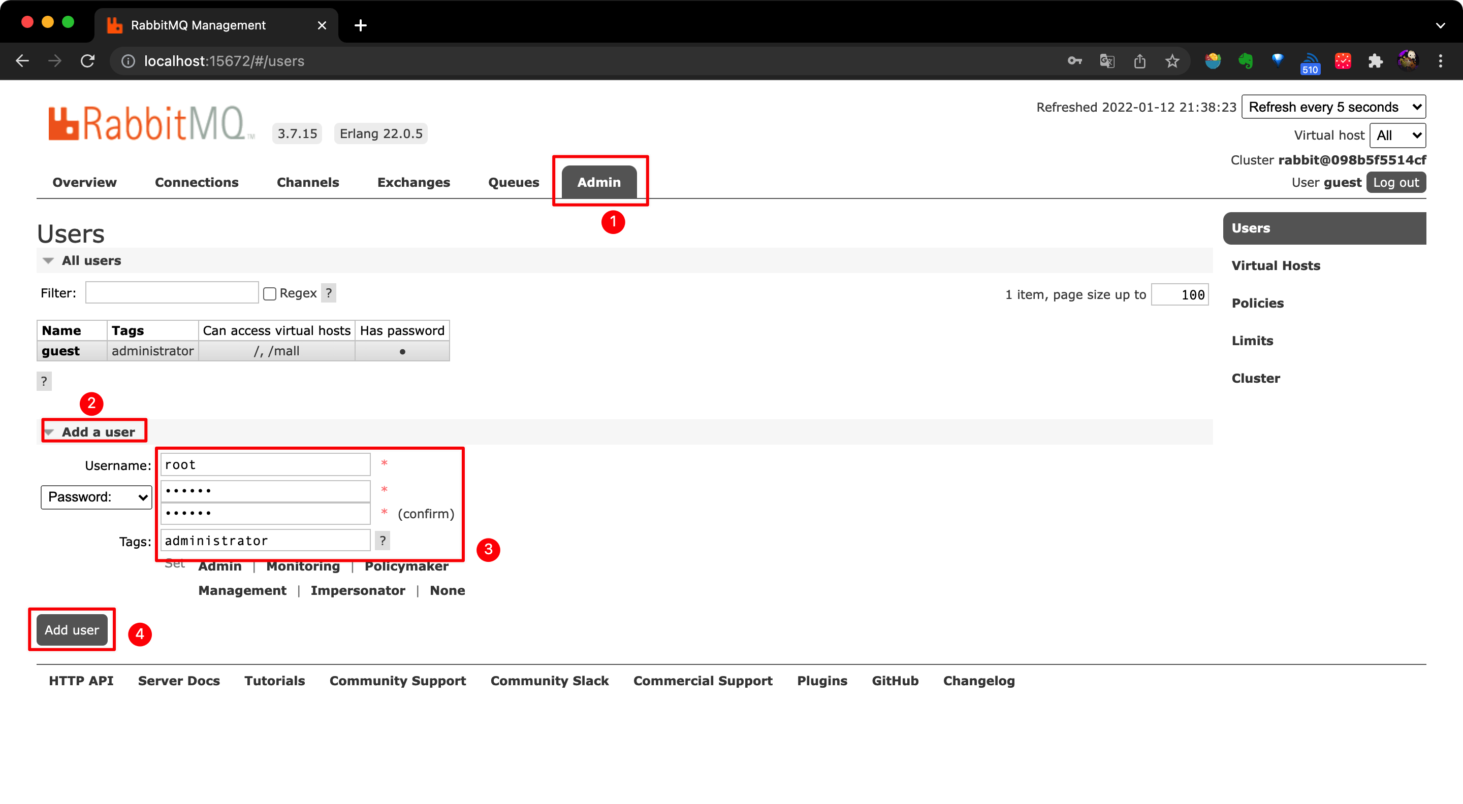This screenshot has width=1463, height=804.
Task: Click the address bar URL
Action: [225, 61]
